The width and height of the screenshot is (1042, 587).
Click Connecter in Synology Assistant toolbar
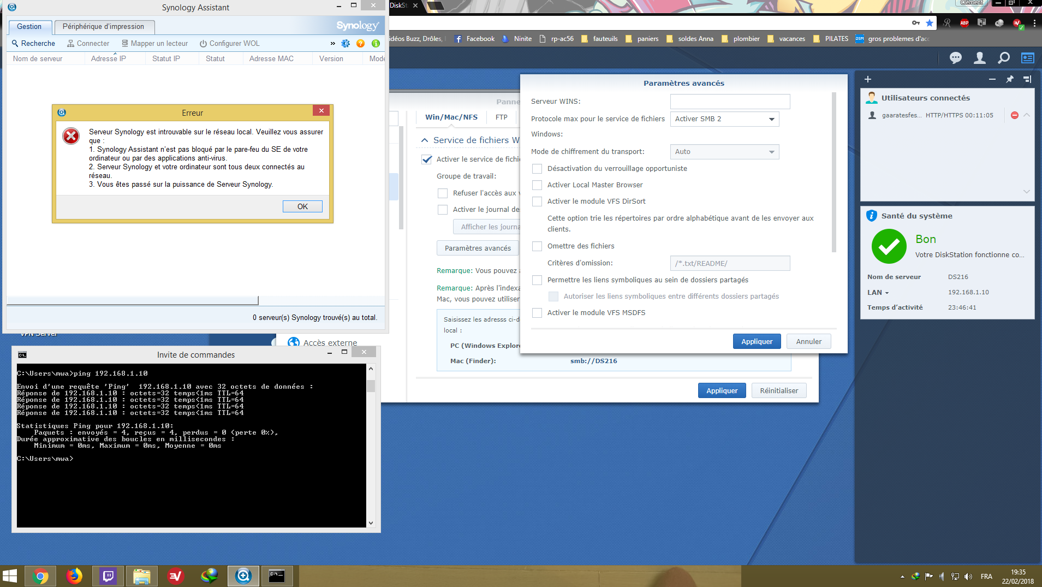click(88, 44)
